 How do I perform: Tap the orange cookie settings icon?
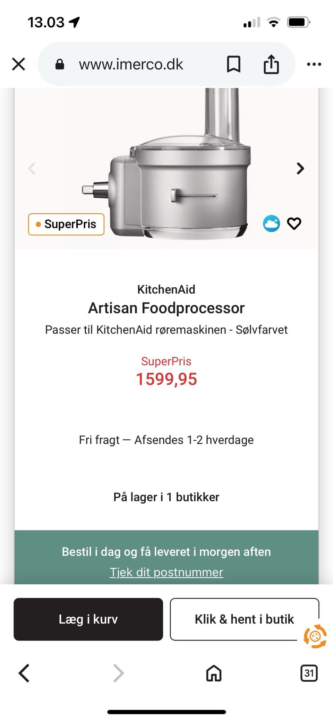pos(315,636)
